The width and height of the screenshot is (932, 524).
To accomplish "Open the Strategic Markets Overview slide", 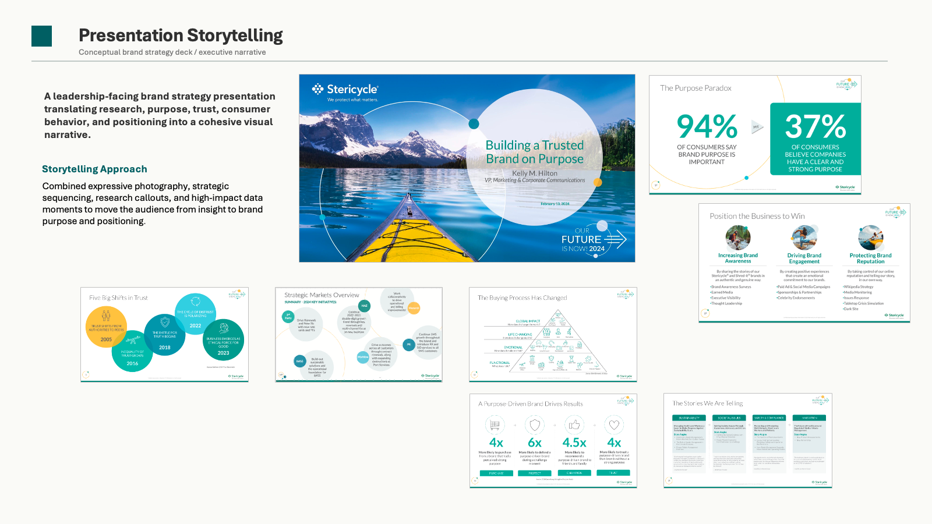I will point(359,335).
